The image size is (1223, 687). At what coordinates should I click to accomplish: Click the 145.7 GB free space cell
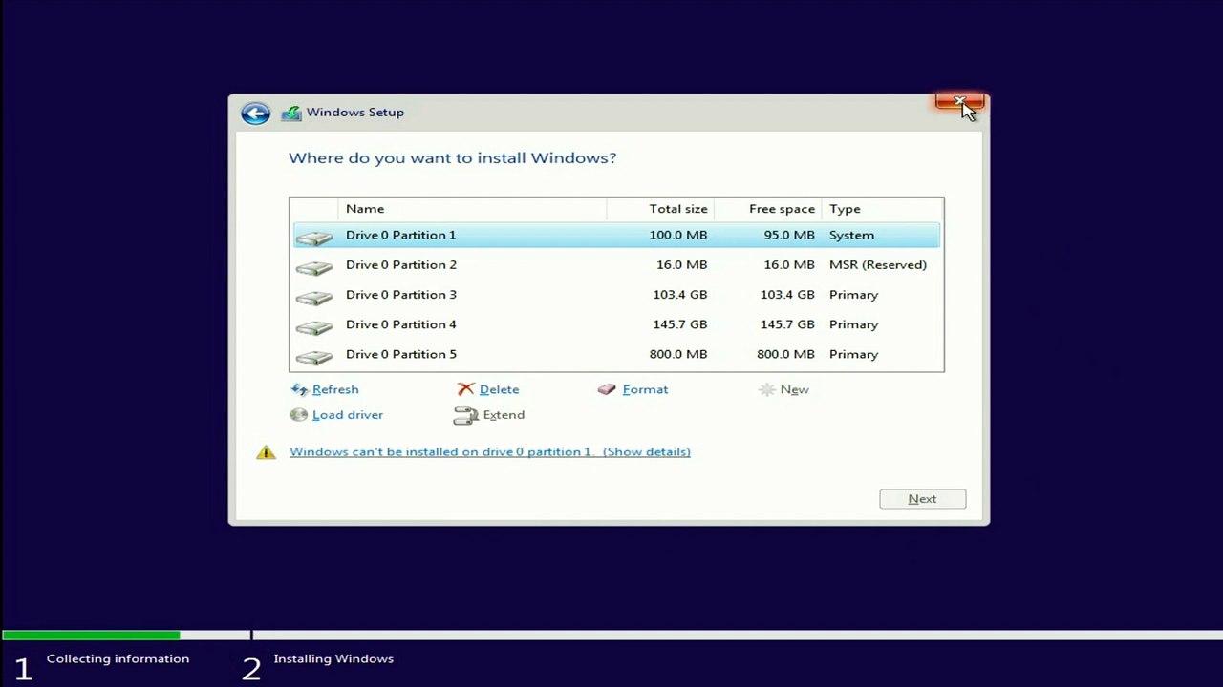[x=787, y=324]
